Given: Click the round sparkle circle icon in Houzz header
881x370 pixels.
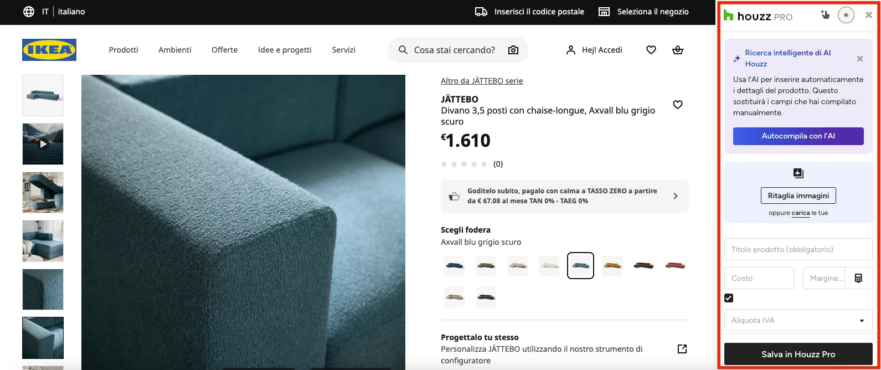Looking at the screenshot, I should coord(846,15).
